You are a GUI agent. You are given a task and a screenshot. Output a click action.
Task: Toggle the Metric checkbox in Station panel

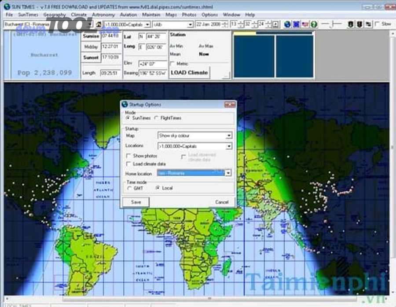(x=173, y=63)
